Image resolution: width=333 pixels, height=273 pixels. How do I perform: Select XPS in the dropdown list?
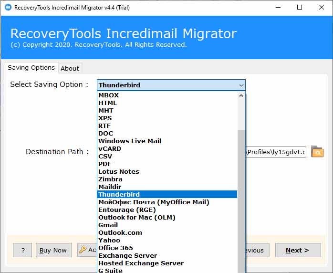pyautogui.click(x=167, y=118)
